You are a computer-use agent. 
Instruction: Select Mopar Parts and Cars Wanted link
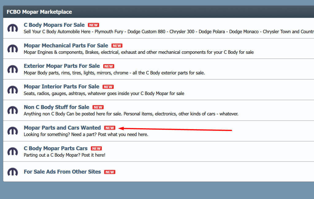[62, 128]
